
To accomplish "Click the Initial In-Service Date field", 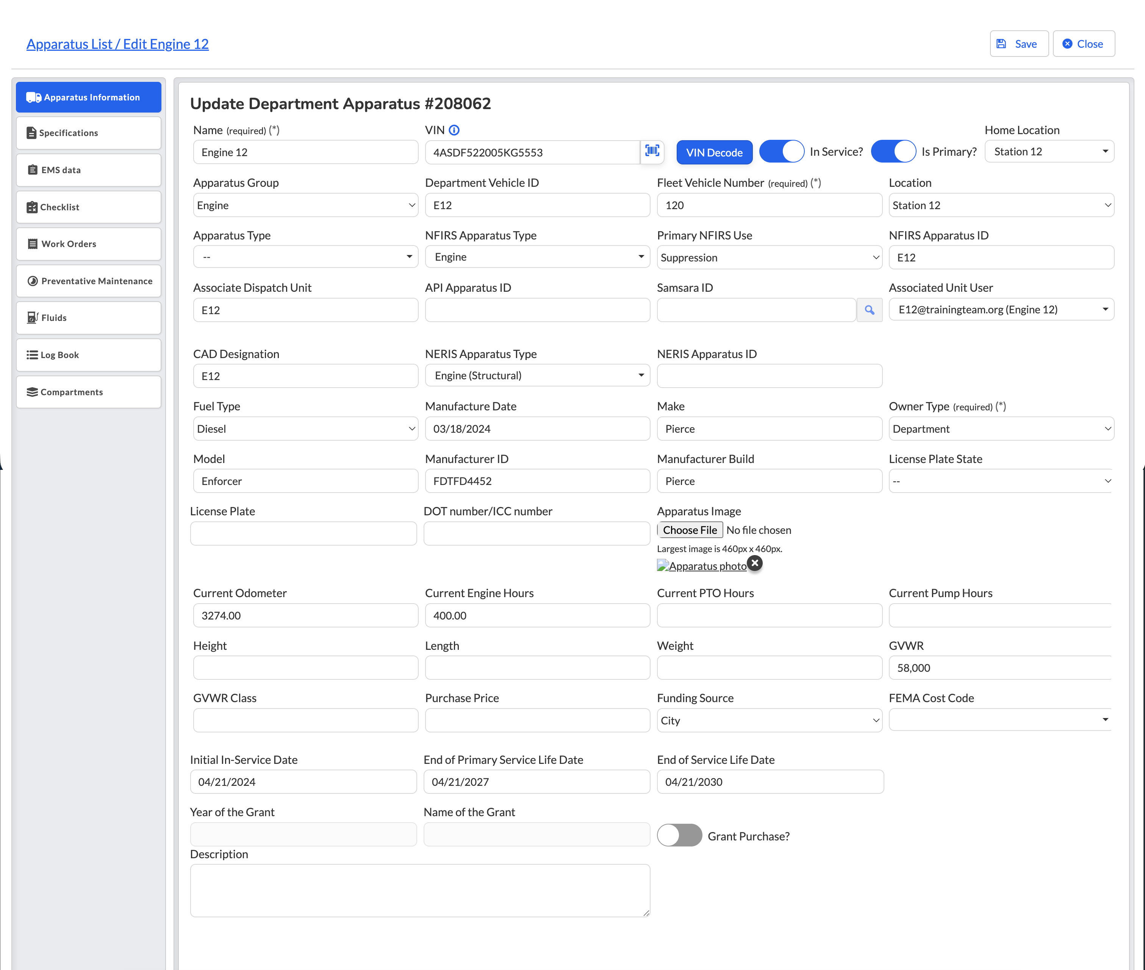I will click(303, 782).
